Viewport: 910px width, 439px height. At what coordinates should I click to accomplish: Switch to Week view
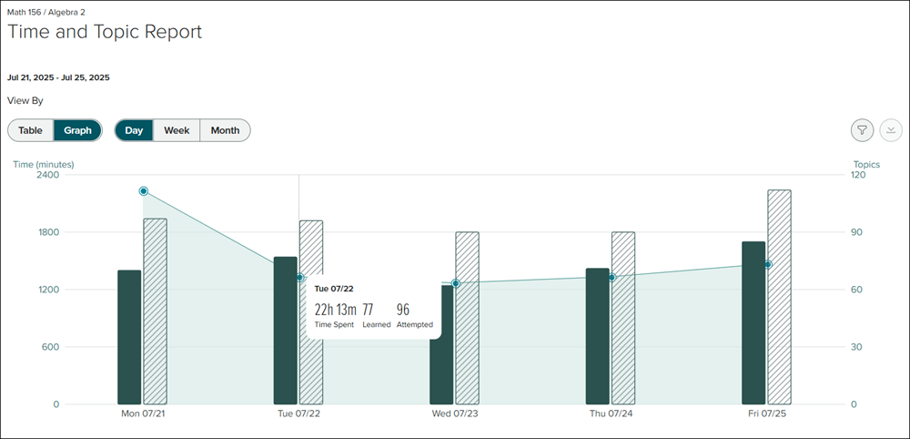coord(177,130)
